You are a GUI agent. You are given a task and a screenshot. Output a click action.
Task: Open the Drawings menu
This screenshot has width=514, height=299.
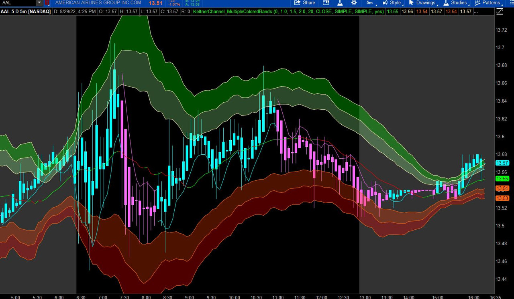tap(423, 3)
